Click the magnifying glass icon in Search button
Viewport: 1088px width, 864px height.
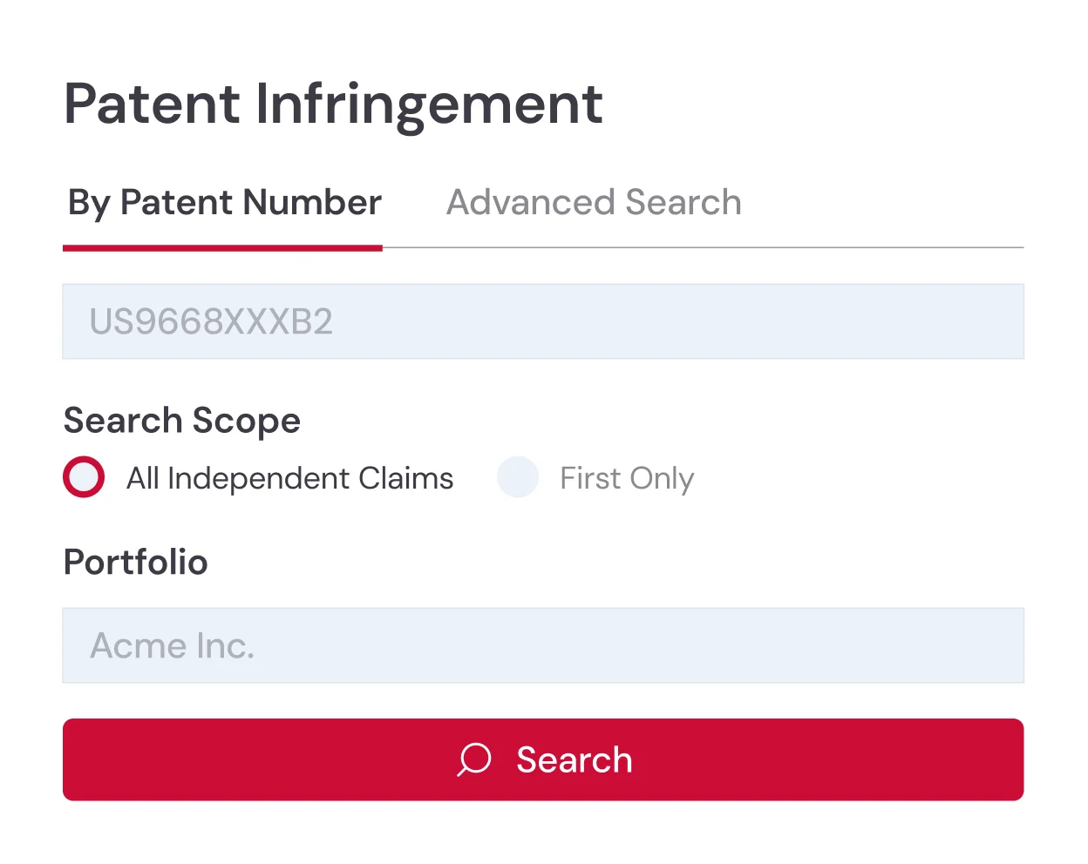474,759
